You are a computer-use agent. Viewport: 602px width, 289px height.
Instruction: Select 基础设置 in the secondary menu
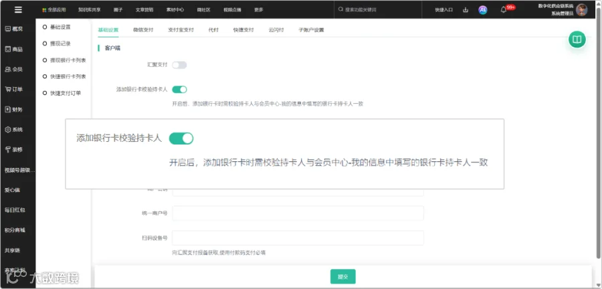pos(60,27)
